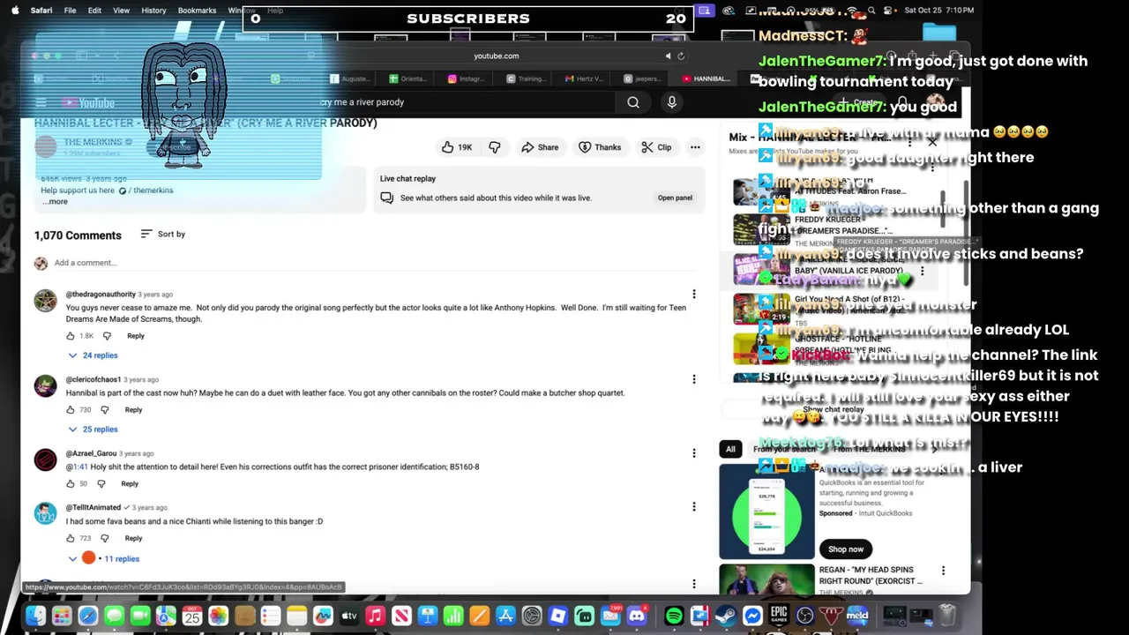Open Trash from the dock
This screenshot has width=1129, height=635.
[947, 616]
